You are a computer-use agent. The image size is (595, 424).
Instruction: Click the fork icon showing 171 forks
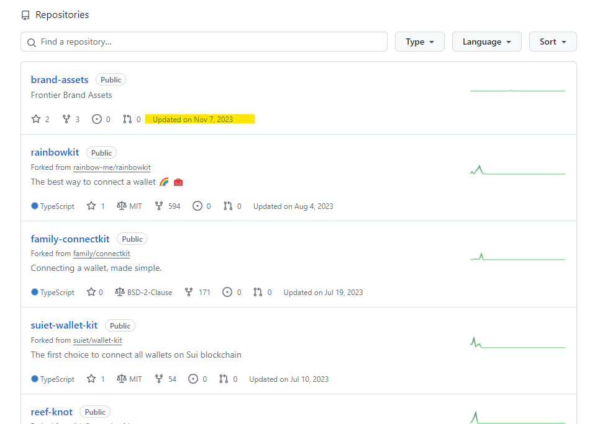[189, 292]
